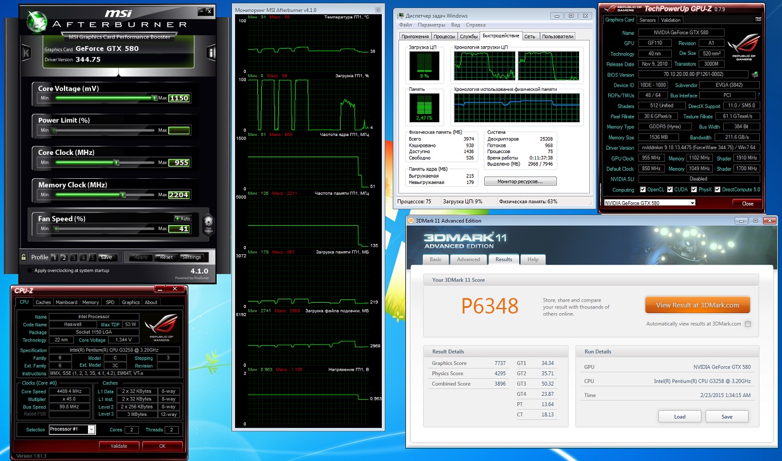
Task: Enable Apply overclocking at system startup
Action: [29, 271]
